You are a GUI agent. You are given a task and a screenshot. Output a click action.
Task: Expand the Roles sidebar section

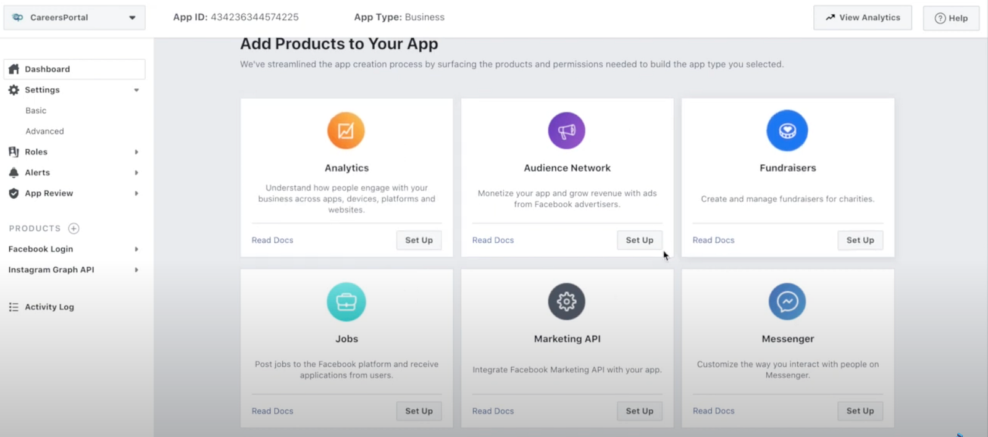pyautogui.click(x=136, y=152)
